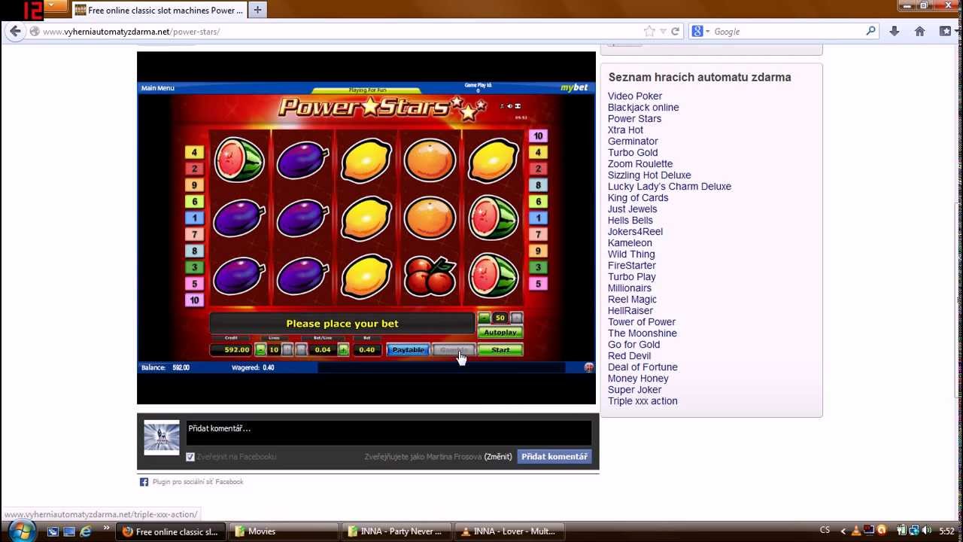Spin the reels with Start
The image size is (963, 542).
(500, 350)
